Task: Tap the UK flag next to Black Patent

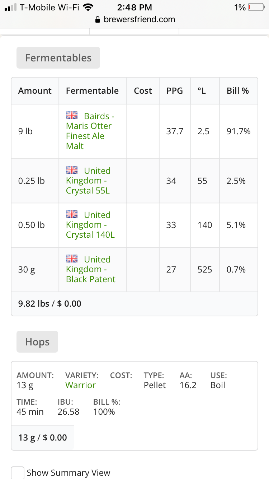Action: pyautogui.click(x=72, y=259)
